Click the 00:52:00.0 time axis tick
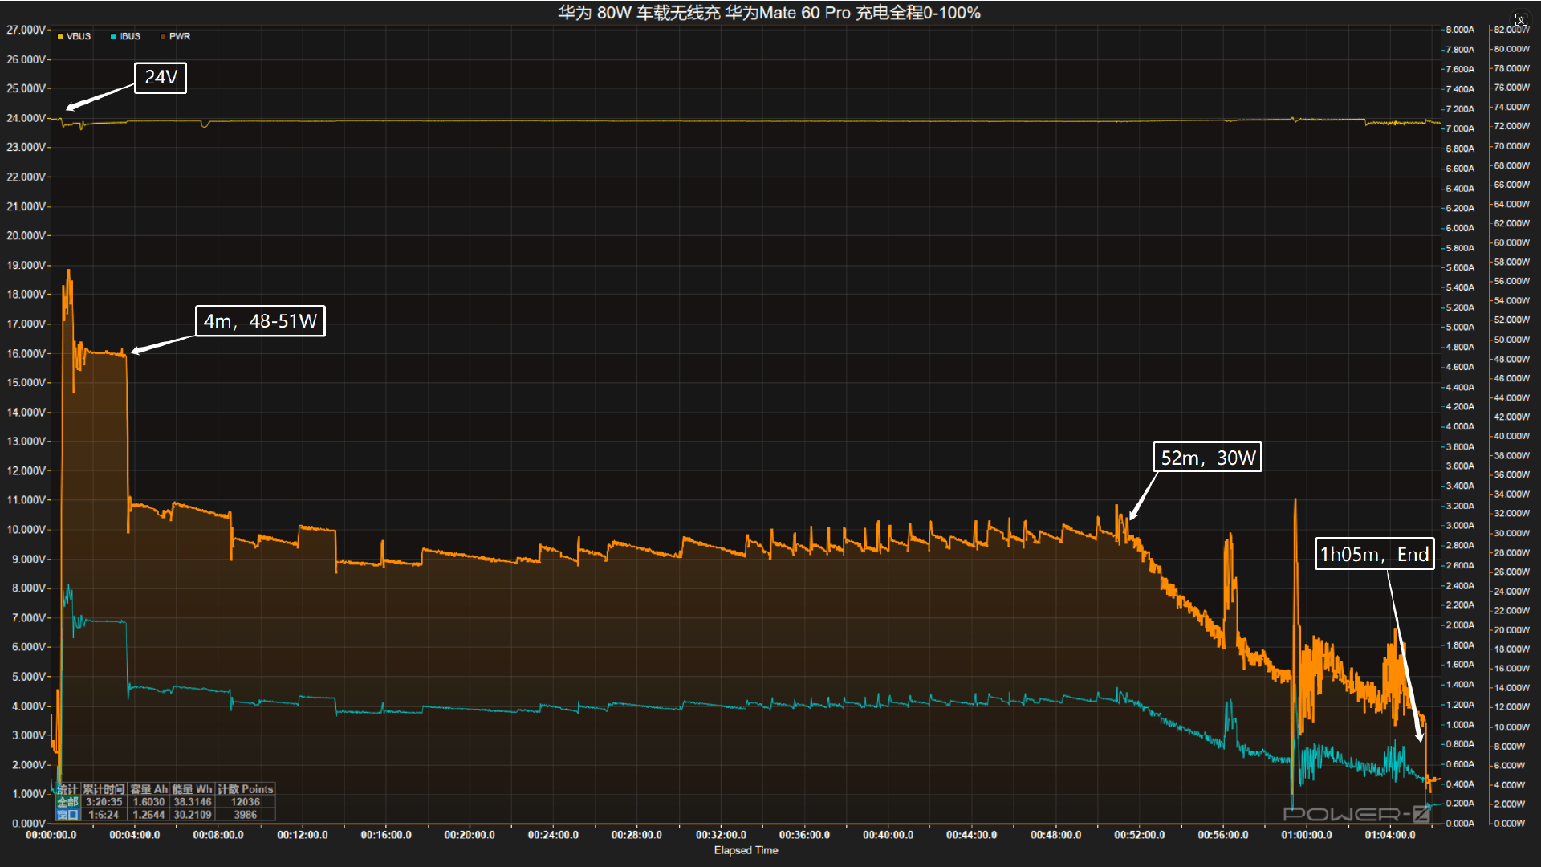The image size is (1541, 867). (1140, 835)
